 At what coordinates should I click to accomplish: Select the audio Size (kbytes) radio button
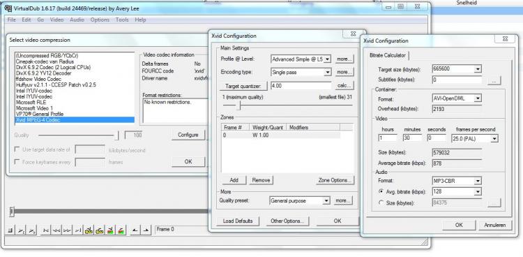[x=381, y=203]
